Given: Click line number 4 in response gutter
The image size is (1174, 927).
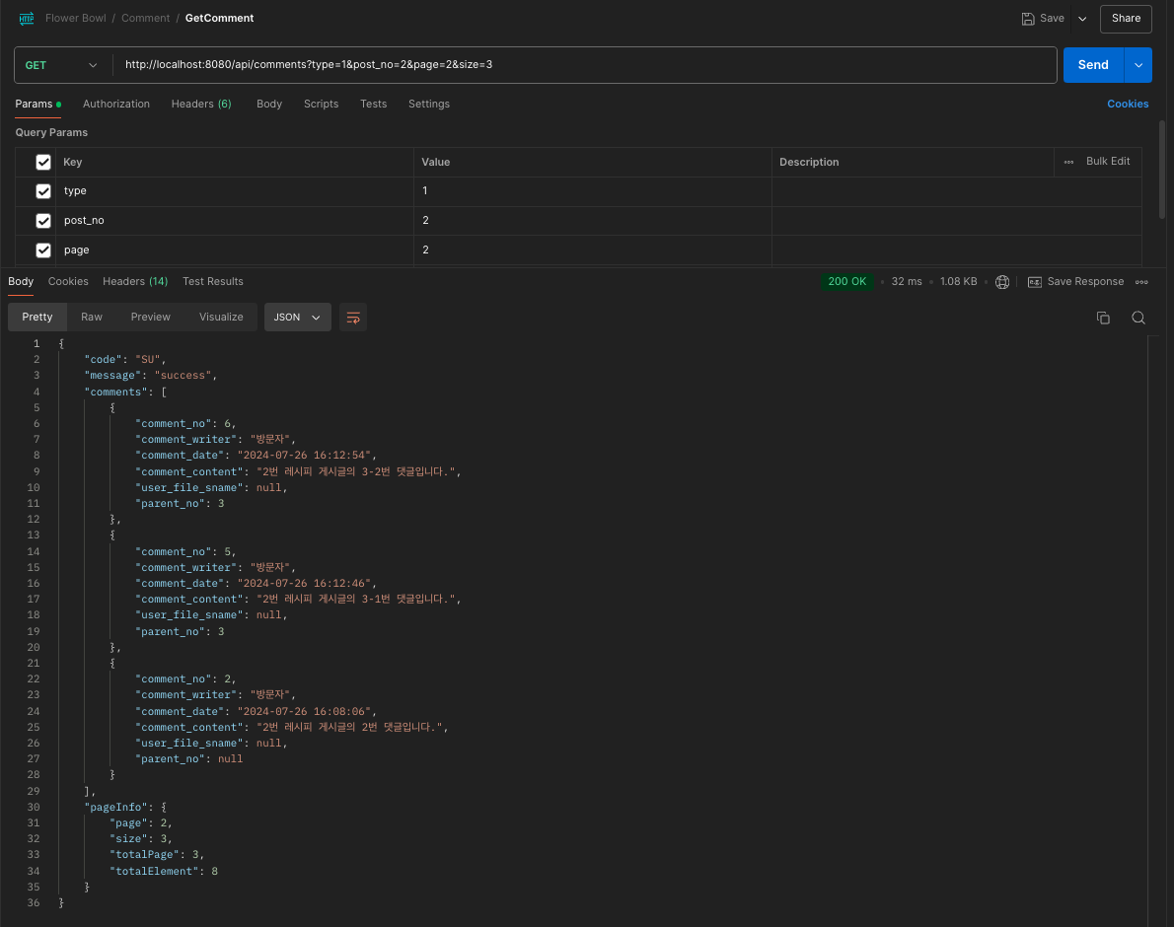Looking at the screenshot, I should pyautogui.click(x=36, y=392).
